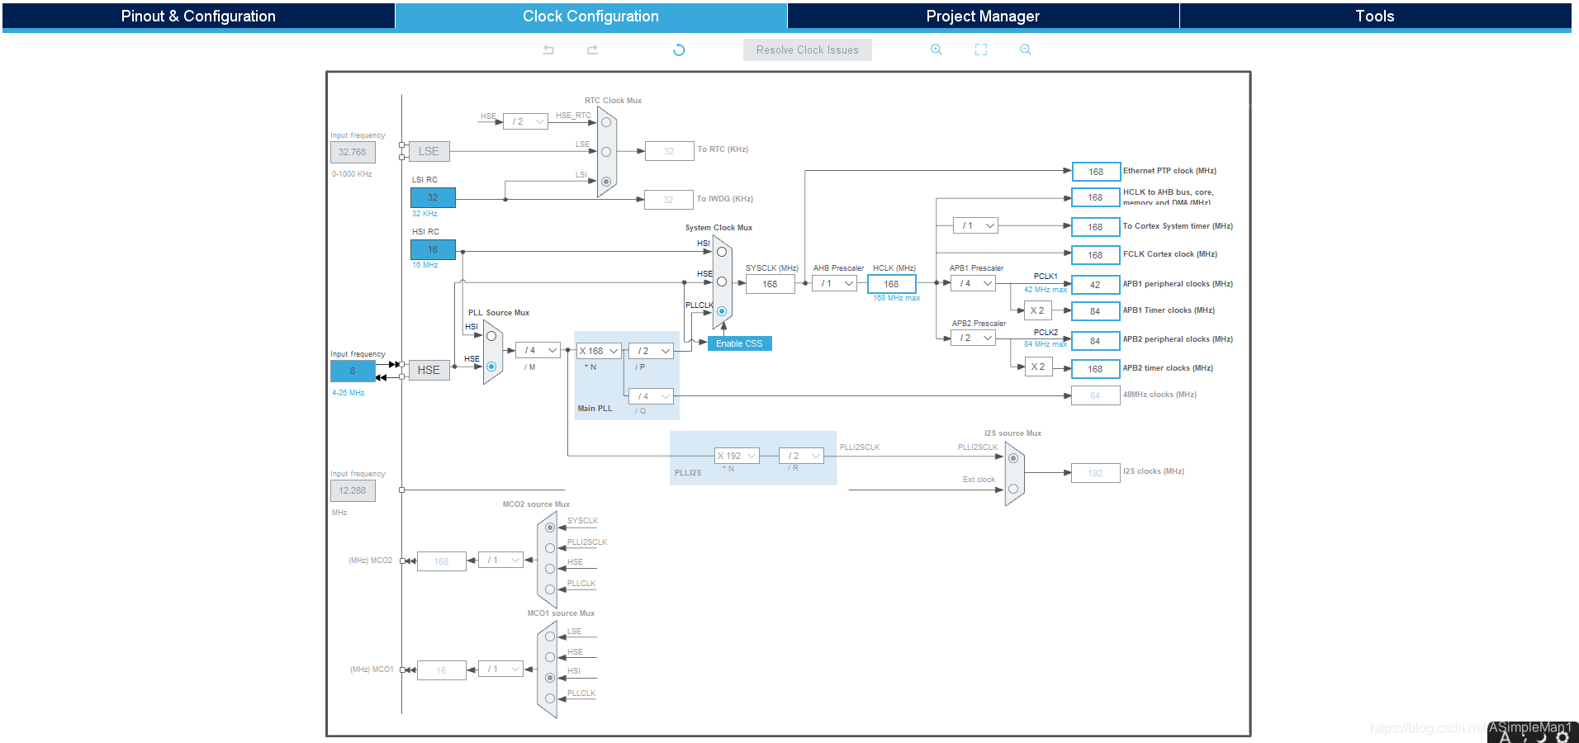1579x743 pixels.
Task: Open the Cortex System timer /1 dropdown
Action: [975, 225]
